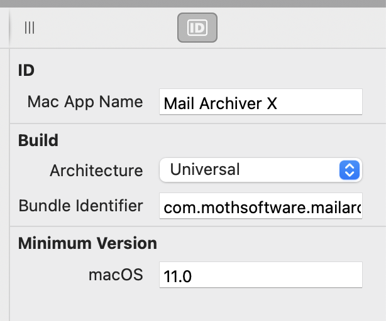Click the Build section heading
Screen dimensions: 386x321
38,140
